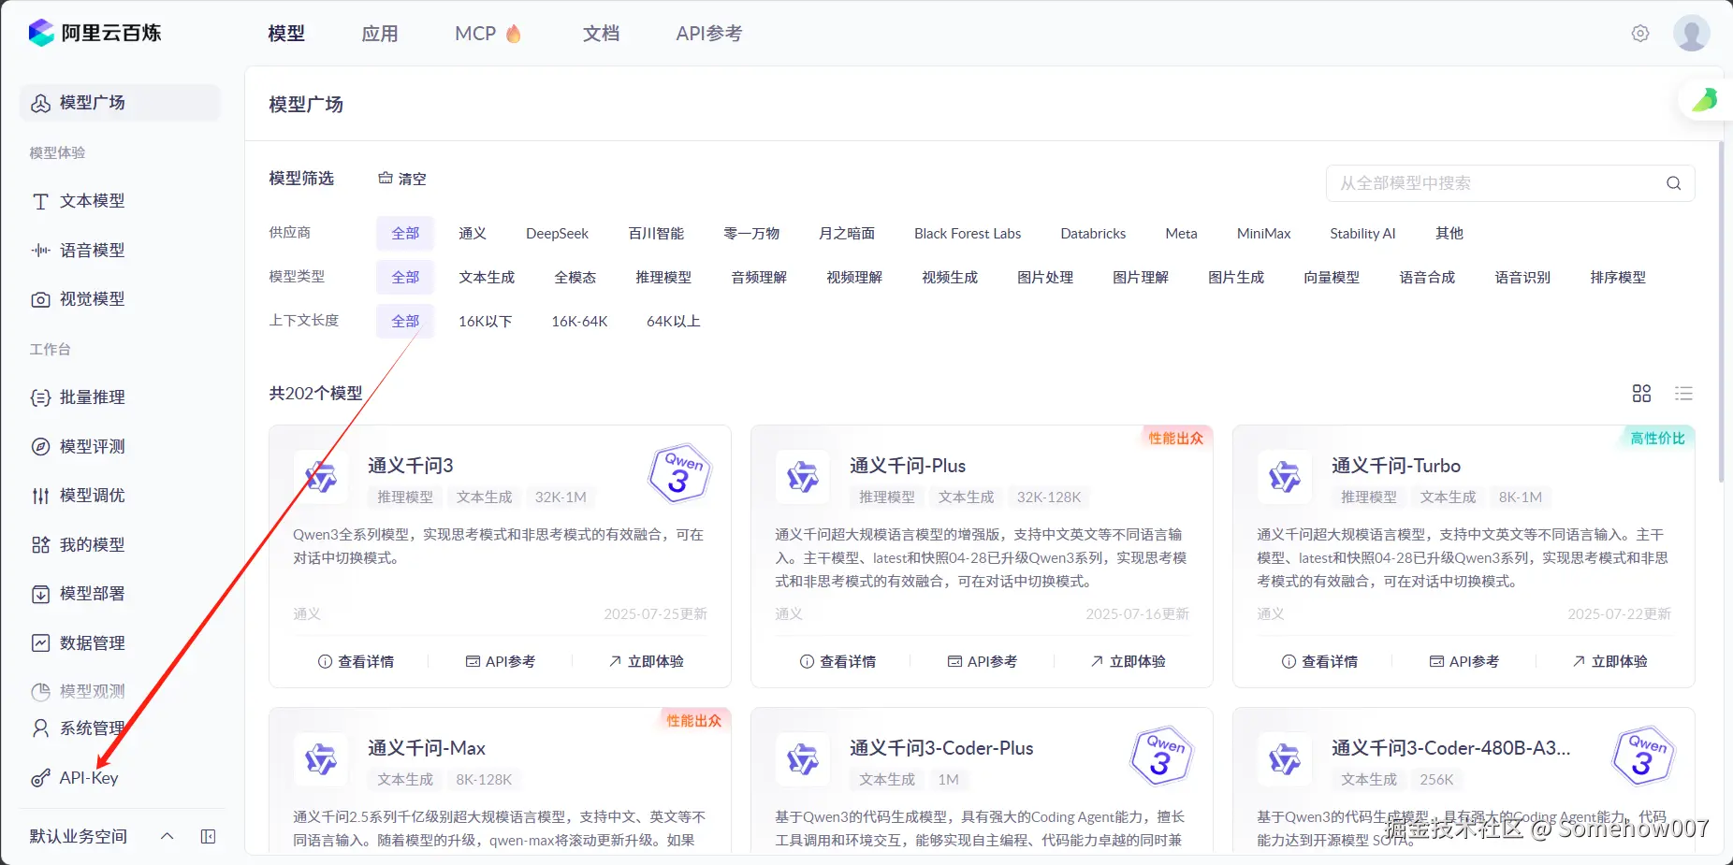This screenshot has width=1733, height=865.
Task: Click 立即体验 on the 通义千问-Plus card
Action: (1128, 661)
